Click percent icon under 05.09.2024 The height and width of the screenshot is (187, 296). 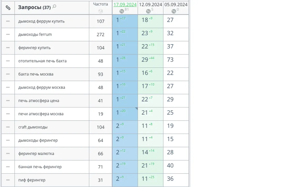pyautogui.click(x=174, y=11)
